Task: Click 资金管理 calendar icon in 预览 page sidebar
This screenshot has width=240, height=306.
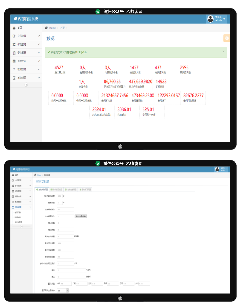Action: tap(14, 53)
